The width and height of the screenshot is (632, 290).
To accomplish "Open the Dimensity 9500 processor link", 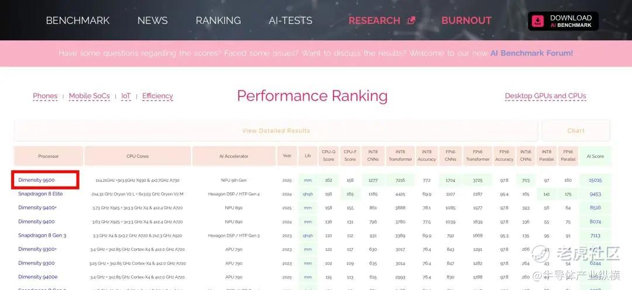I will (x=36, y=180).
